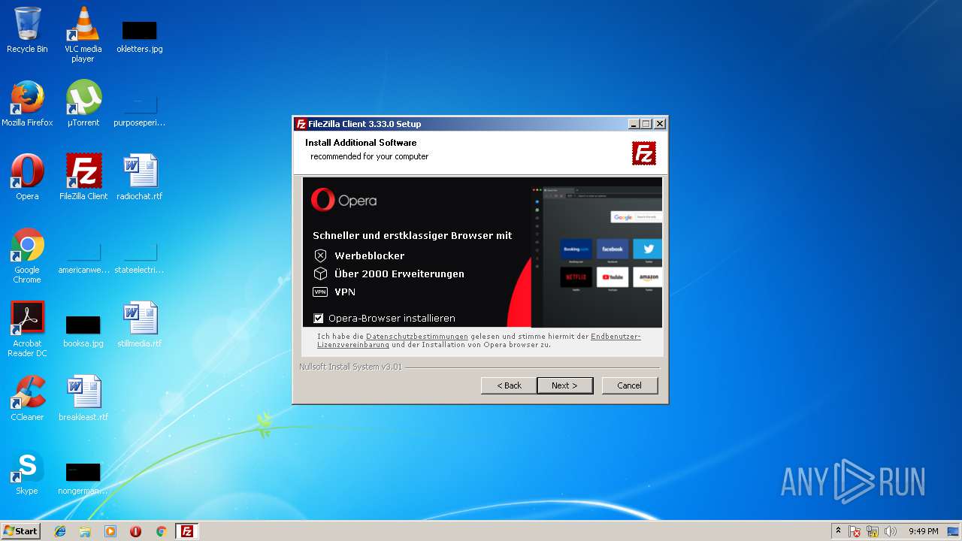
Task: Select the Mozilla Firefox shortcut
Action: [x=27, y=104]
